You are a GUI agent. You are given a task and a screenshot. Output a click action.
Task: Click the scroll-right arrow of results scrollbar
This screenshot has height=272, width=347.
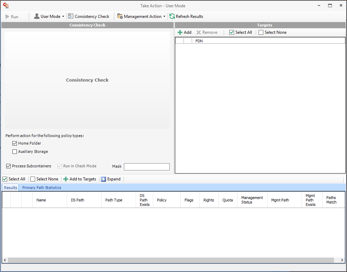342,260
